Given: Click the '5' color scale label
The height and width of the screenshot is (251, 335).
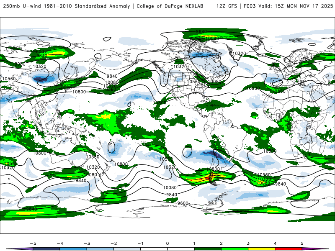Looking at the screenshot, I should tap(302, 243).
